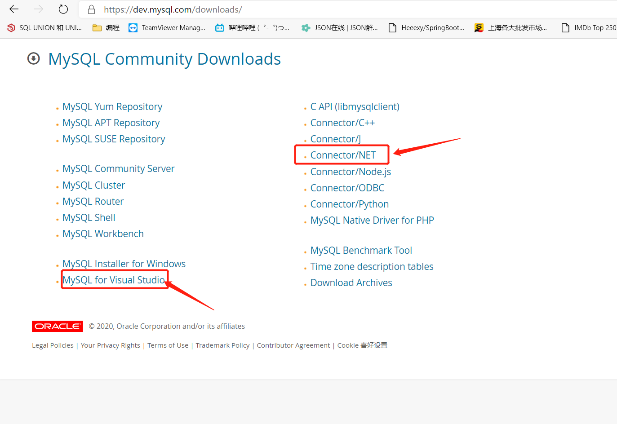Image resolution: width=617 pixels, height=424 pixels.
Task: Open MySQL Community Server link
Action: (x=118, y=168)
